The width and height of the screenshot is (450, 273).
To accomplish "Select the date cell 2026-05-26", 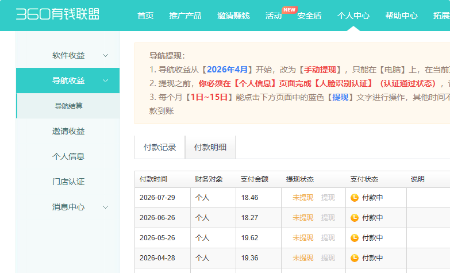I will click(157, 238).
